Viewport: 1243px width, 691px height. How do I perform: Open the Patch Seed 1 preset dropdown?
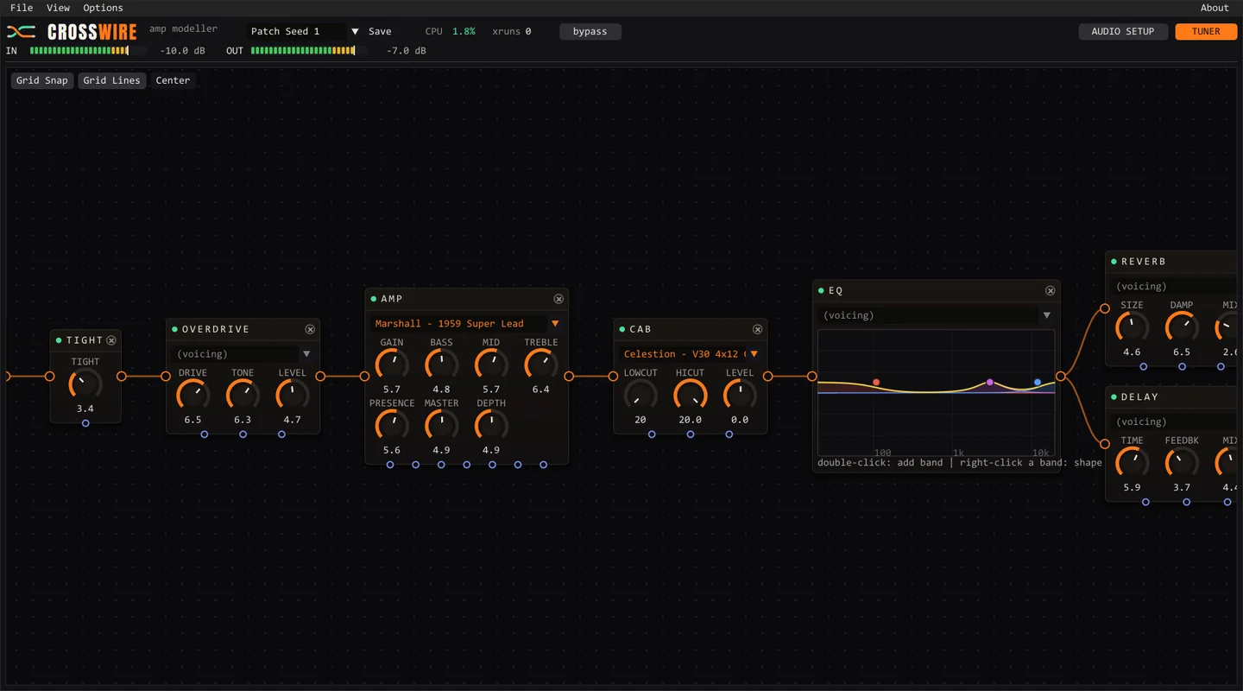click(304, 31)
